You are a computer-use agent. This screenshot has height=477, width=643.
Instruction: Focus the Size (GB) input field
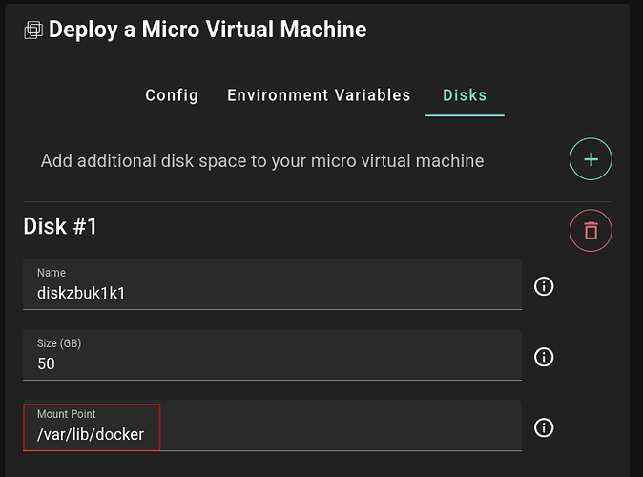point(272,355)
